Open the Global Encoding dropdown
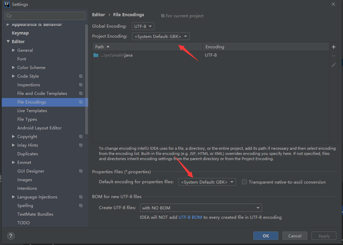The height and width of the screenshot is (245, 343). point(143,26)
